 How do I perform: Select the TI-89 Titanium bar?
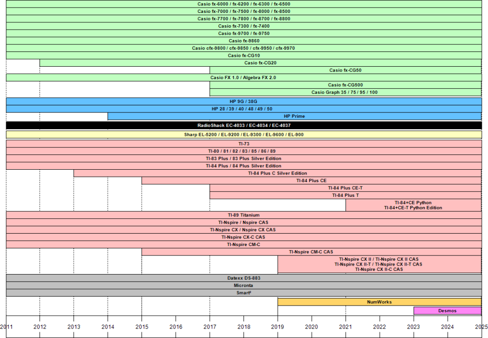(x=244, y=215)
